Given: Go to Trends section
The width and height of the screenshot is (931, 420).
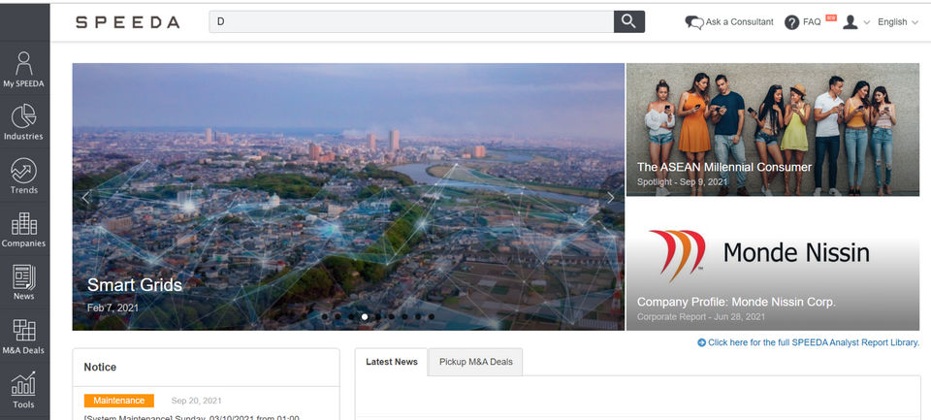Looking at the screenshot, I should (x=23, y=176).
